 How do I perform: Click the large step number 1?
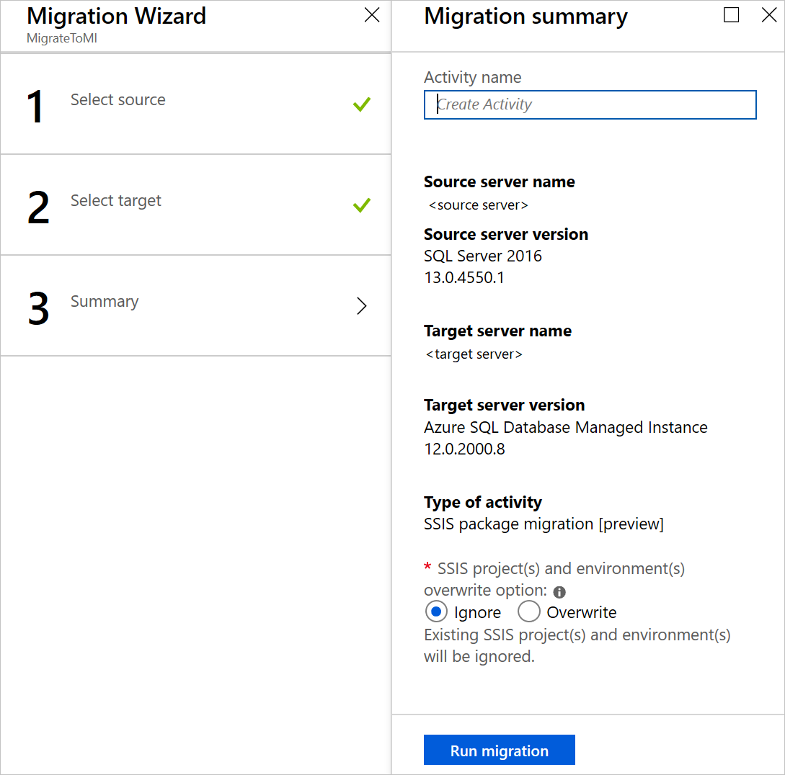click(35, 106)
